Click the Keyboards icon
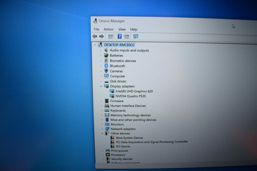 (x=107, y=110)
